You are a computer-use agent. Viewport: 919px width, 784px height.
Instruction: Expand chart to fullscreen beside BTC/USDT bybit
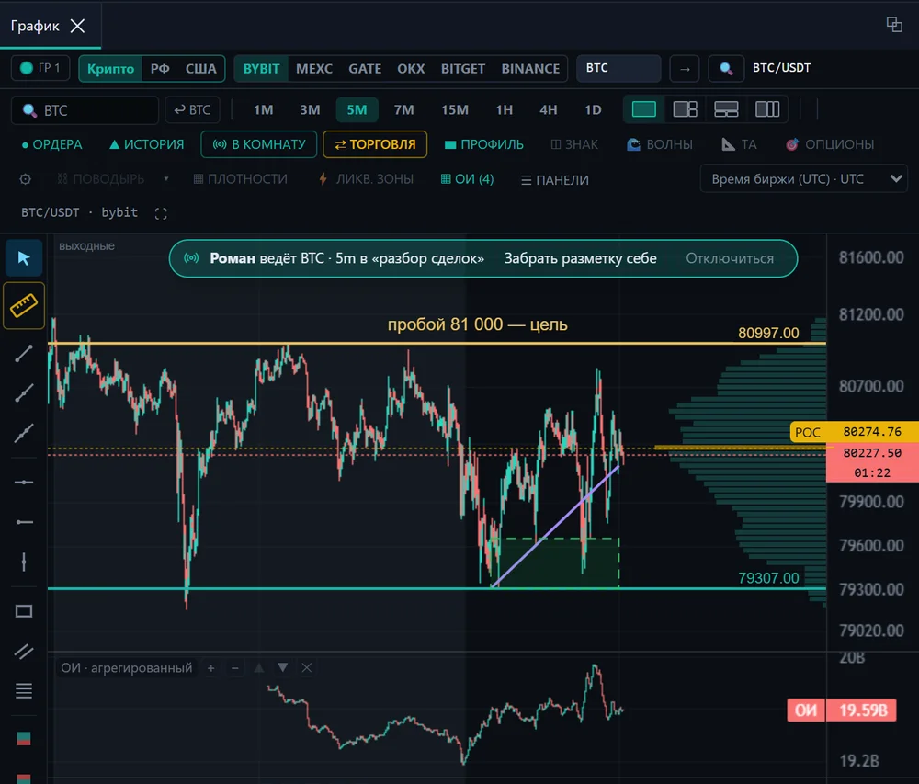pyautogui.click(x=161, y=213)
